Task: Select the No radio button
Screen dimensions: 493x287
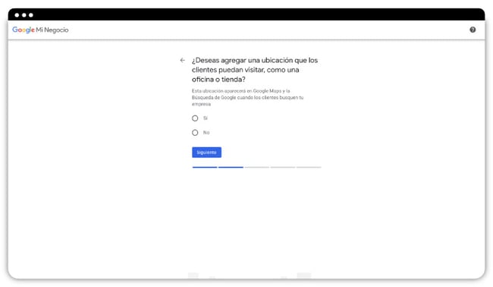Action: pos(195,133)
